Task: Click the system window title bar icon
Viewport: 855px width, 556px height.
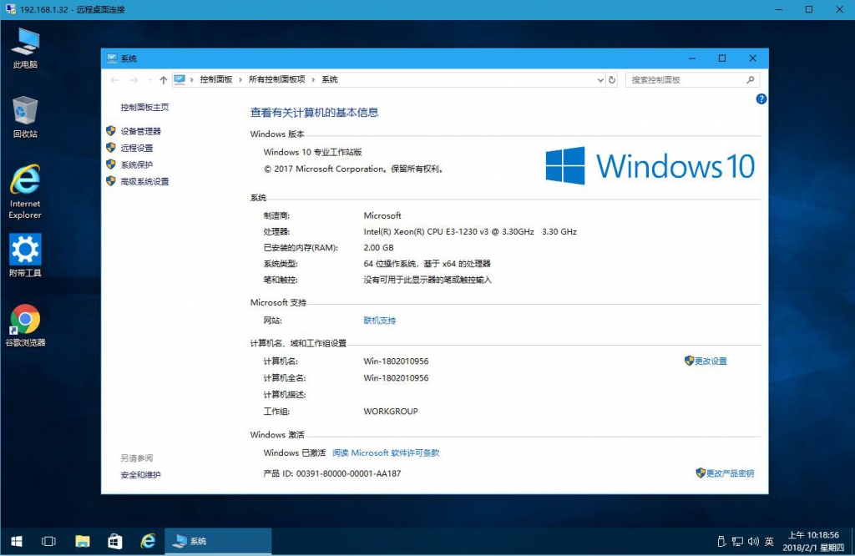Action: (x=112, y=58)
